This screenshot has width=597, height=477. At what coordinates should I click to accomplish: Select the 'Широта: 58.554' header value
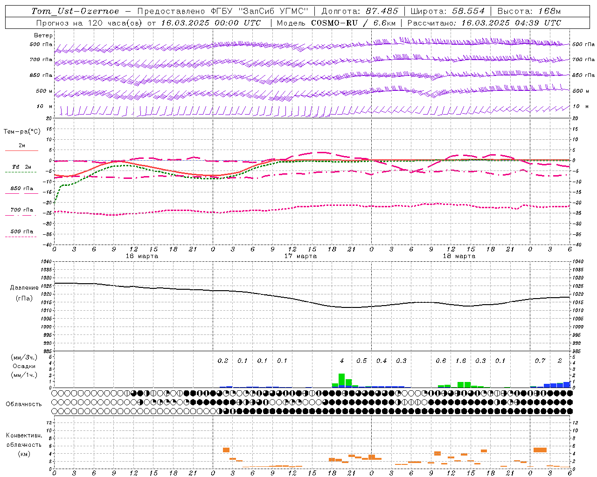[x=448, y=11]
